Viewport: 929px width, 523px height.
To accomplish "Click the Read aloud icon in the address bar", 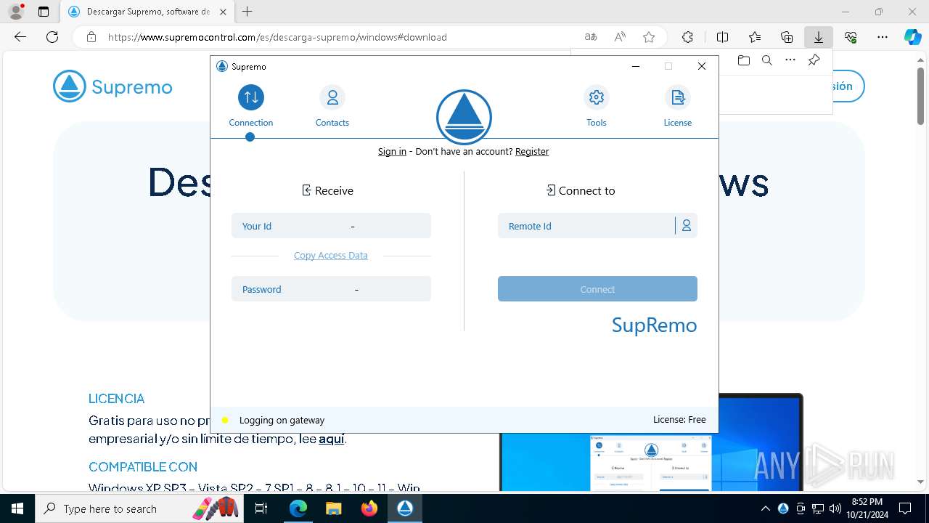I will tap(620, 37).
